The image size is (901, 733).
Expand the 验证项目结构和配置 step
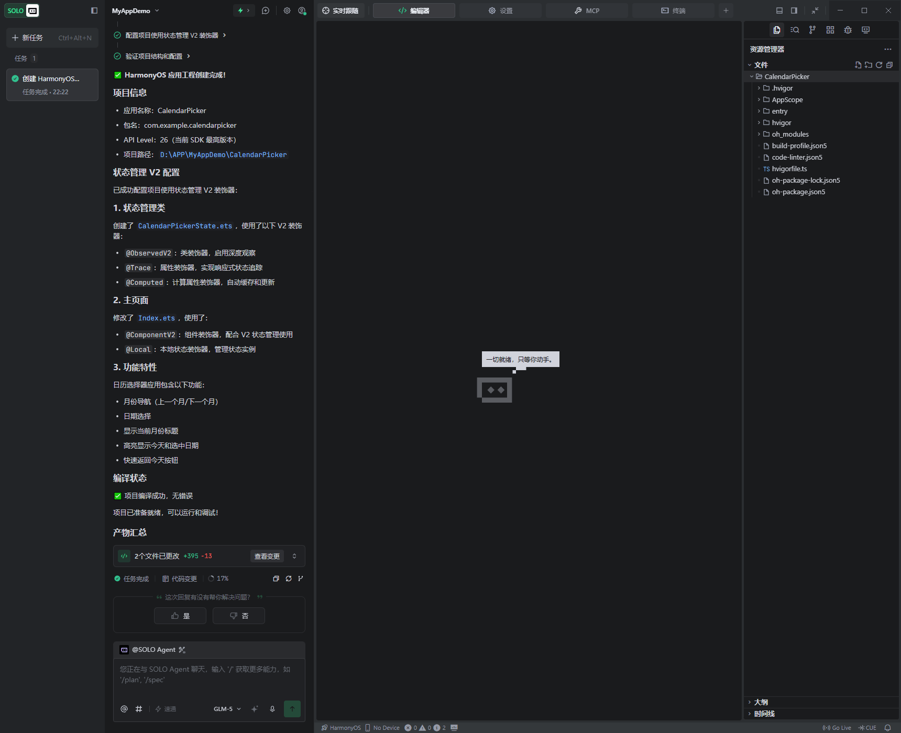[152, 56]
